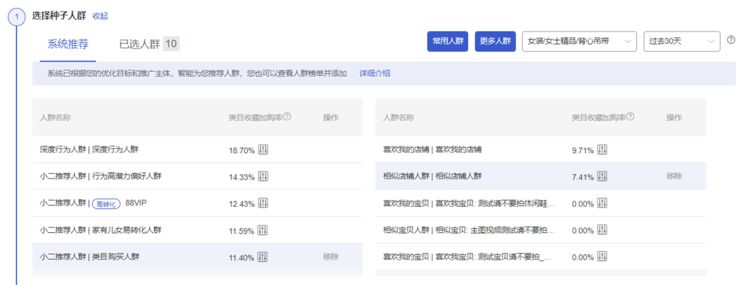The height and width of the screenshot is (285, 742).
Task: Open filter icon beside 14.33% rate
Action: pyautogui.click(x=263, y=176)
